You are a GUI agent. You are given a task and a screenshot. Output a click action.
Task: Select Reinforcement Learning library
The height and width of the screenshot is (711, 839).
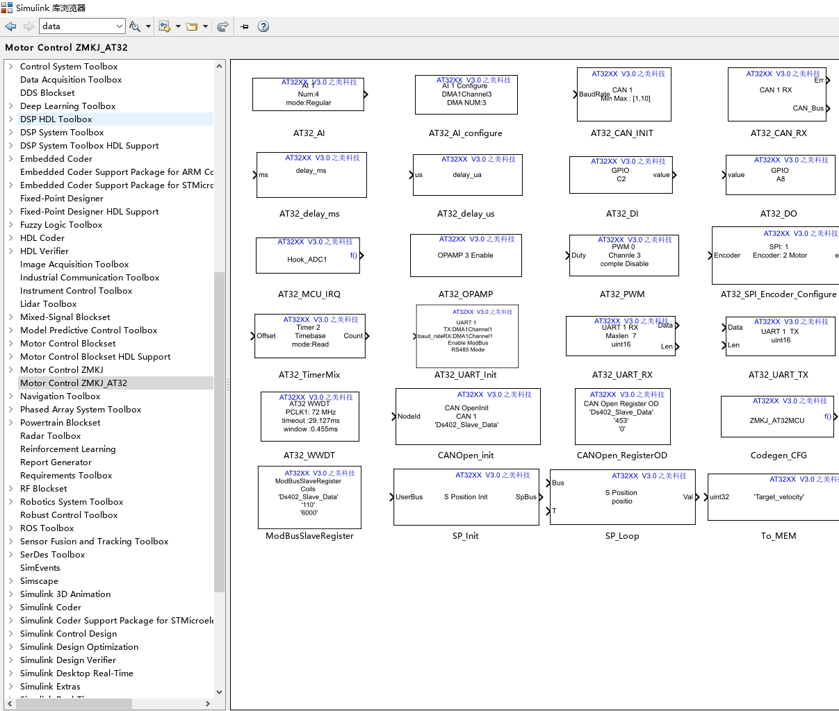pyautogui.click(x=68, y=449)
